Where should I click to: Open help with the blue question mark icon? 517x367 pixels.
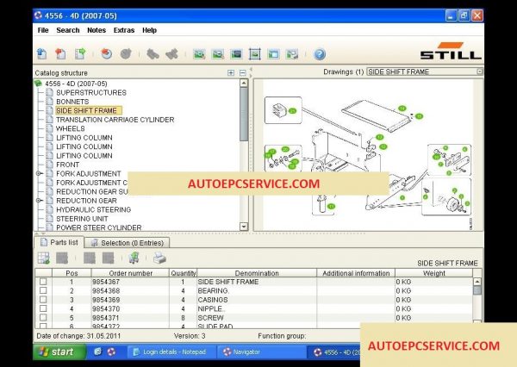320,54
